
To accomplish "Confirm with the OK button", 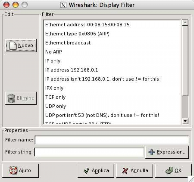I will [173, 171].
